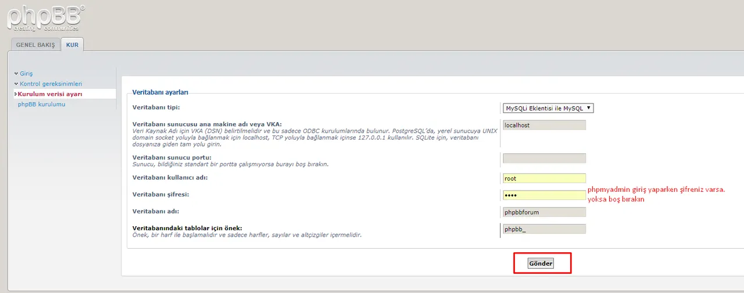Click the Veritabanı şifresi: label
The width and height of the screenshot is (744, 293).
pos(161,194)
